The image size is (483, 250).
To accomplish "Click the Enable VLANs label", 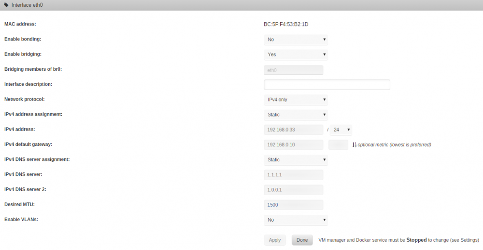I will click(x=21, y=220).
